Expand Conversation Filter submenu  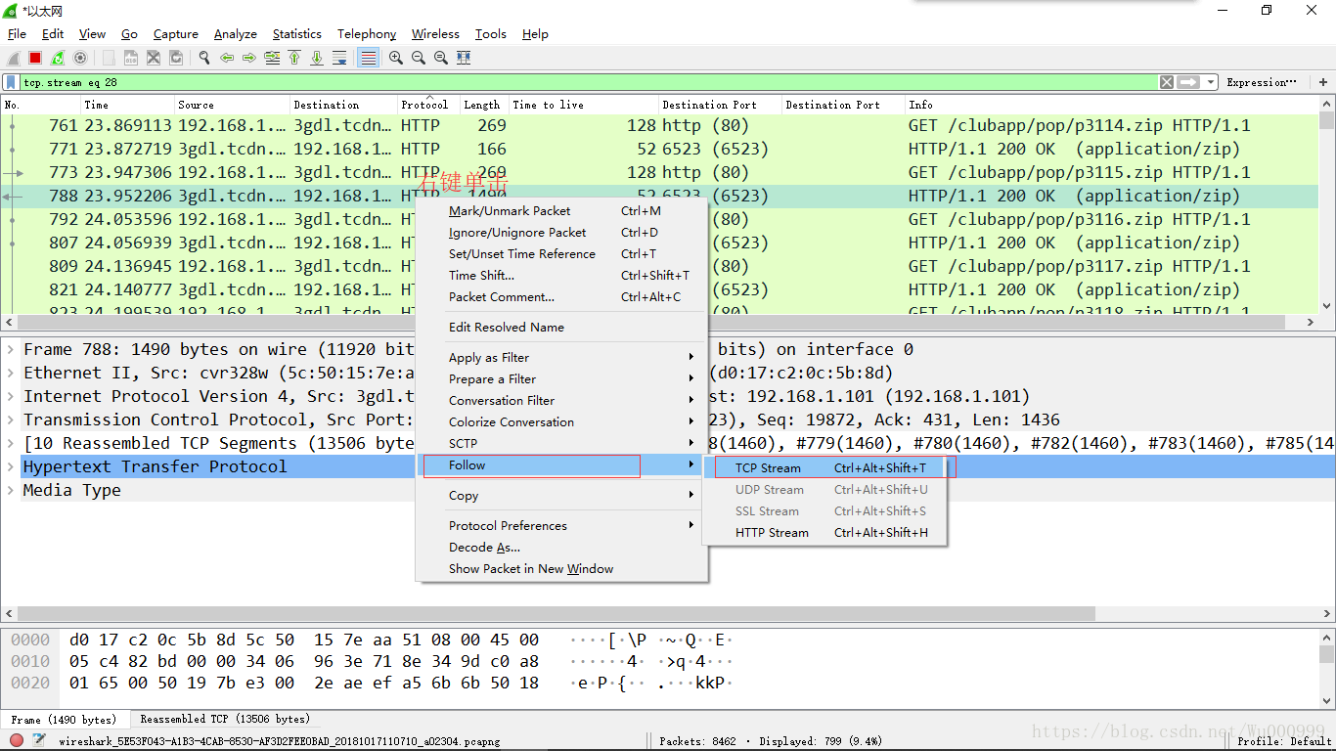[x=562, y=400]
